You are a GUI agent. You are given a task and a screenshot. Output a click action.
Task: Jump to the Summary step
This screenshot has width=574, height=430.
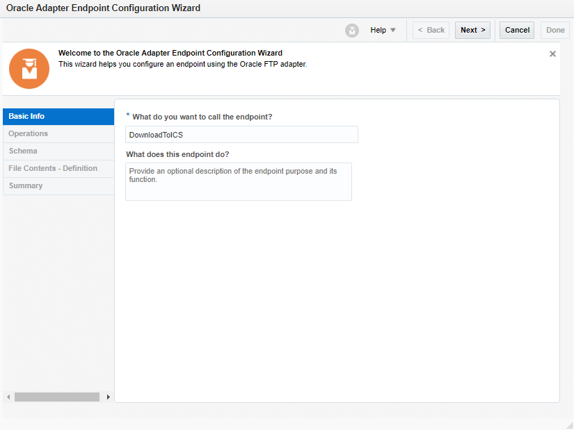(x=58, y=186)
